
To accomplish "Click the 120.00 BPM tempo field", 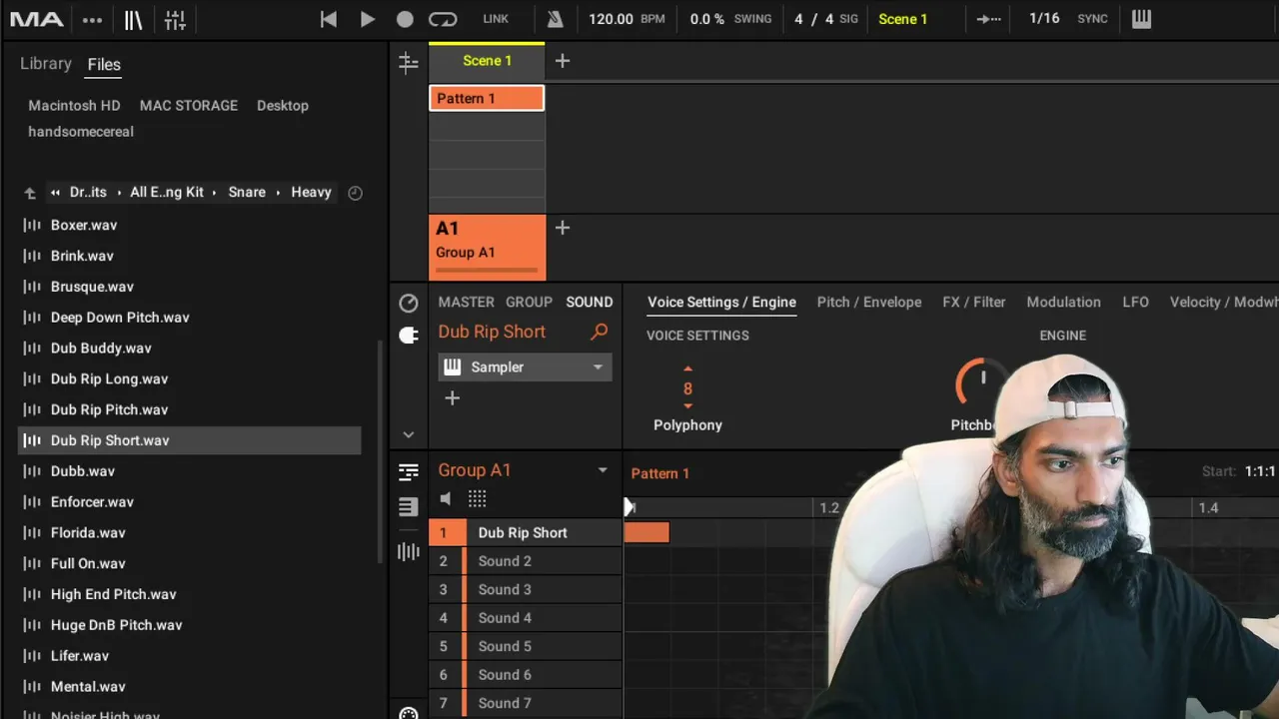I will [x=627, y=19].
